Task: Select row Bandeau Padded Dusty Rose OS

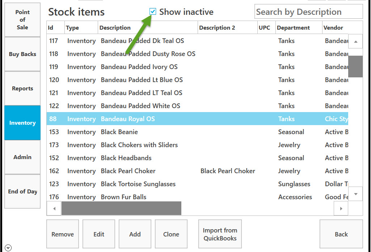Action: (x=197, y=54)
